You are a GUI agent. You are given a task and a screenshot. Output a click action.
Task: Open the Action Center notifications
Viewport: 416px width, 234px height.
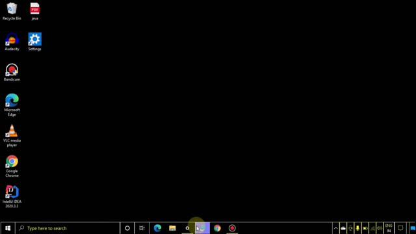[400, 228]
